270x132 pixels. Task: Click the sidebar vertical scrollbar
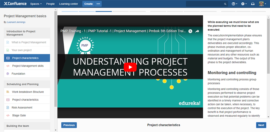(x=55, y=58)
